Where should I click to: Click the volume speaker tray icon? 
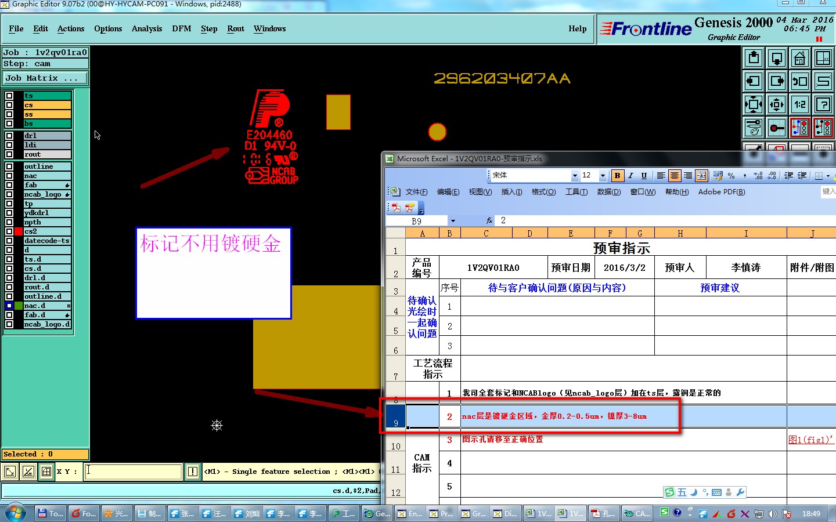click(773, 514)
